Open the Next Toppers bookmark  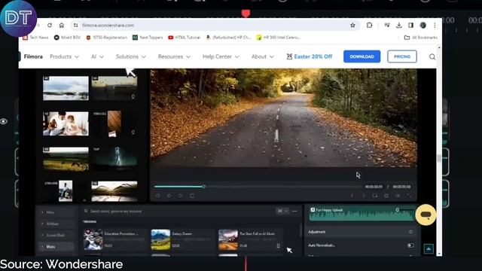tap(148, 38)
